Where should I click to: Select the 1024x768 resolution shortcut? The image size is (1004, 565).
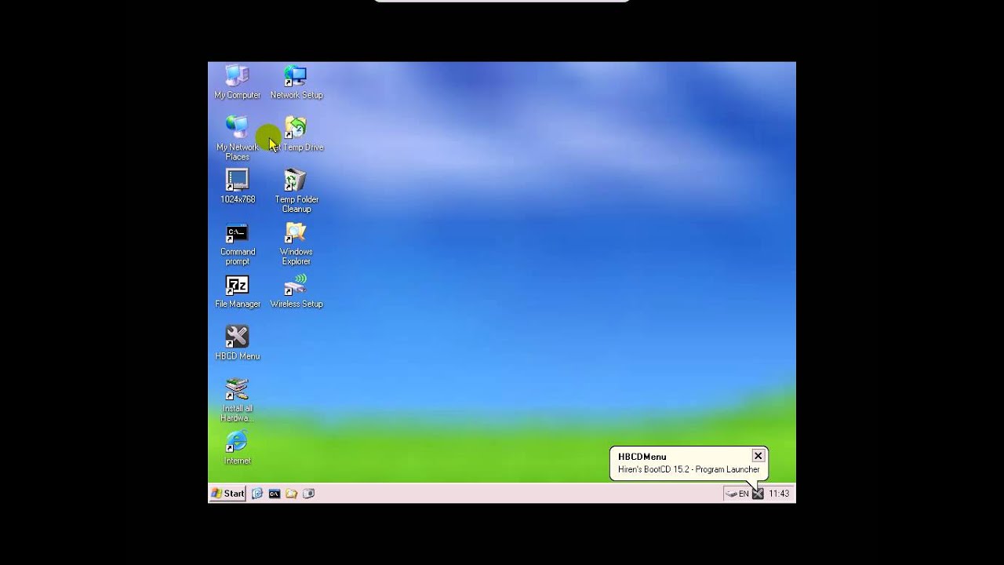[x=237, y=187]
